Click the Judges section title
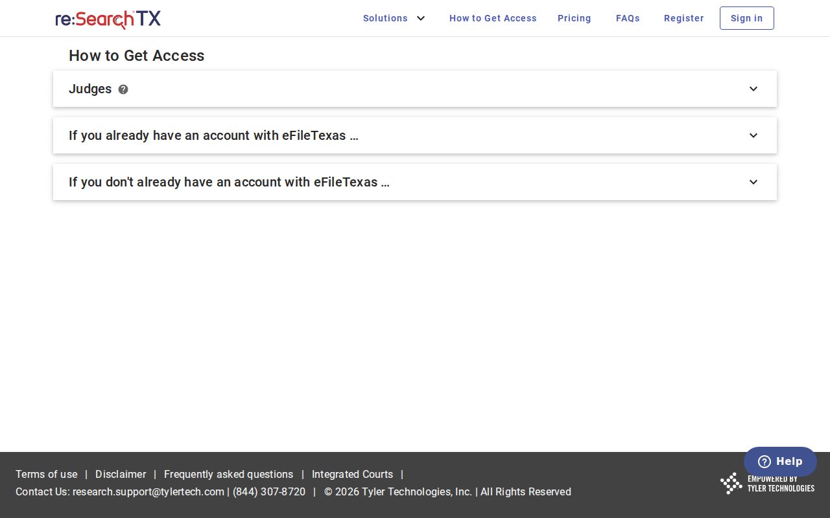This screenshot has width=830, height=518. coord(90,89)
